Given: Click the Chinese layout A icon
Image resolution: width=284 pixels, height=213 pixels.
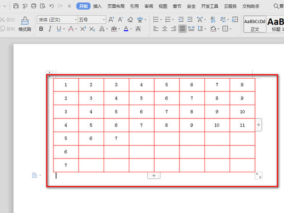Looking at the screenshot, I should tap(200, 19).
